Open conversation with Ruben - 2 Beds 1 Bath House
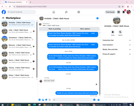This screenshot has width=134, height=106. click(x=18, y=76)
